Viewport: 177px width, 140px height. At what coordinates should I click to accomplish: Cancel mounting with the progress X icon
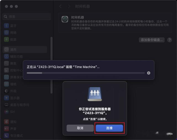tap(149, 73)
